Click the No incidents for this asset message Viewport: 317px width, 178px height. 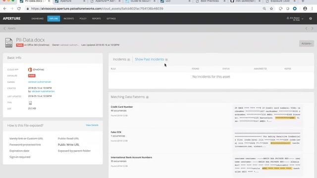(x=211, y=77)
